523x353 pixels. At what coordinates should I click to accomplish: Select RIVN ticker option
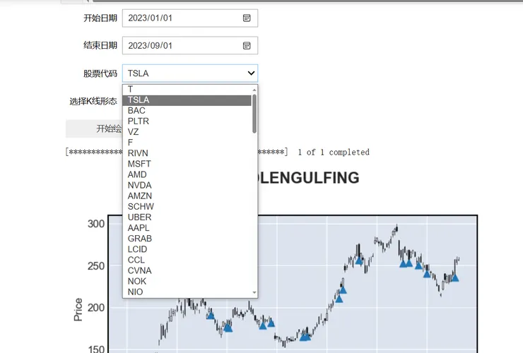(187, 153)
